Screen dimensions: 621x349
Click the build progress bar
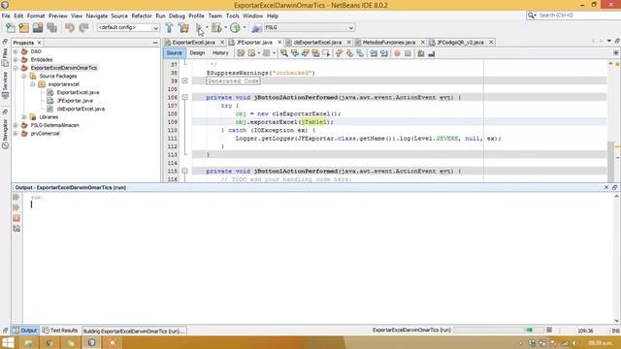(498, 330)
